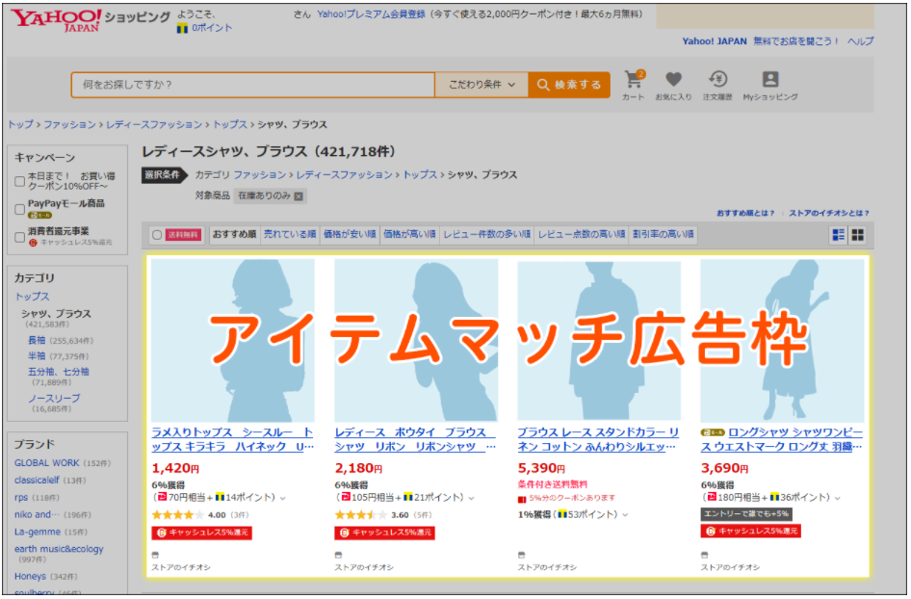Viewport: 911px width, 599px height.
Task: Filter by 五分袖、七分袖 category
Action: [58, 372]
